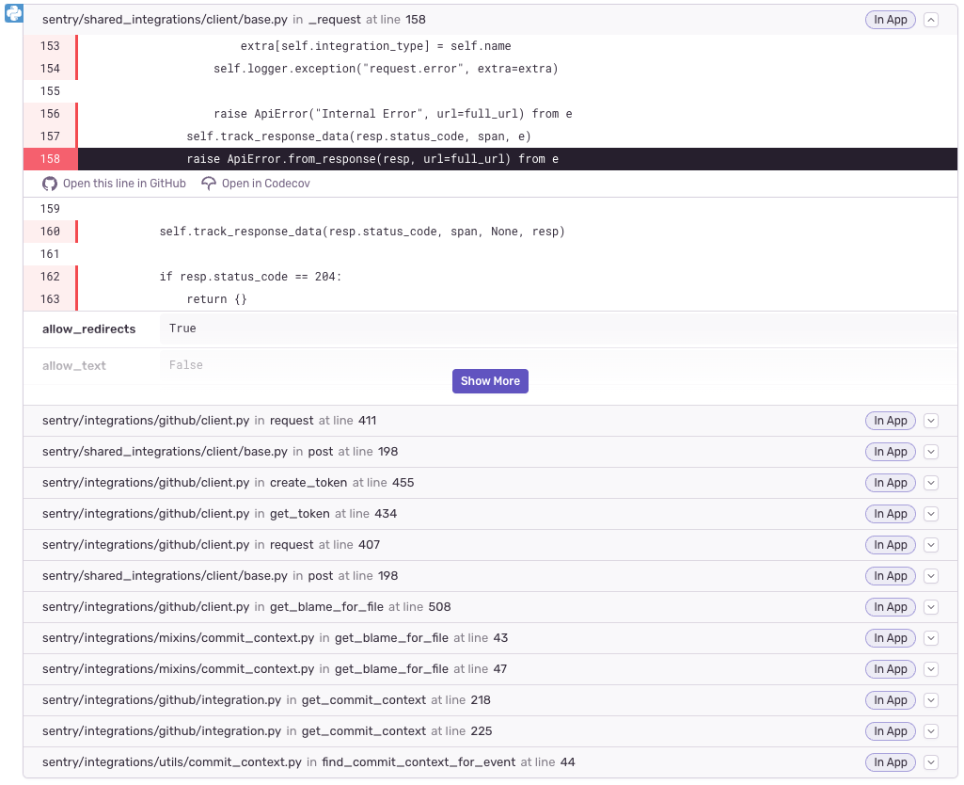Expand get_blame_for_file frame at line 508
This screenshot has width=964, height=785.
[x=931, y=607]
